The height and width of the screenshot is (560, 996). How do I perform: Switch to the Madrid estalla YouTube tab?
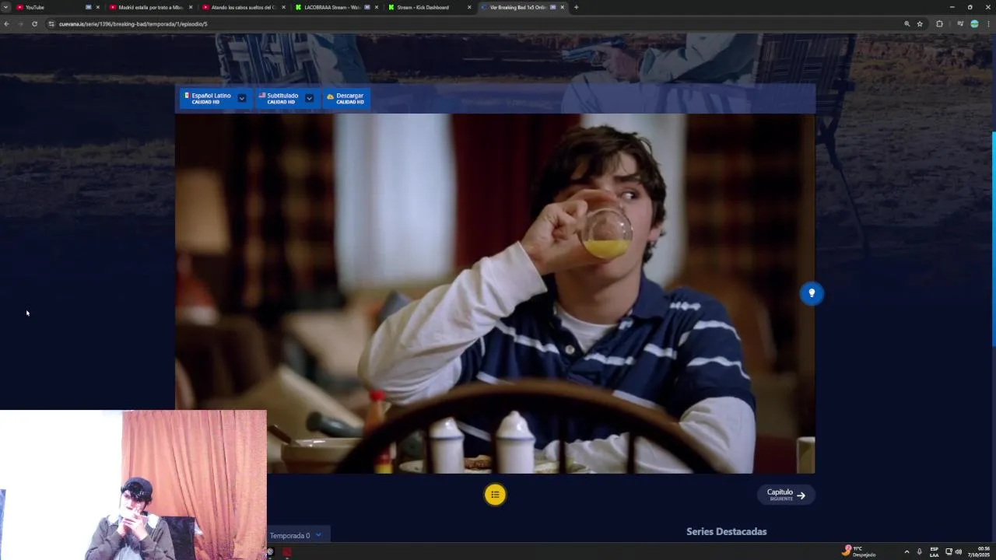tap(150, 7)
